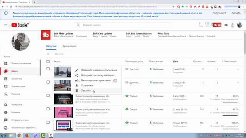The image size is (246, 138).
Task: Open access setting of second 3 мая video
Action: point(133,83)
